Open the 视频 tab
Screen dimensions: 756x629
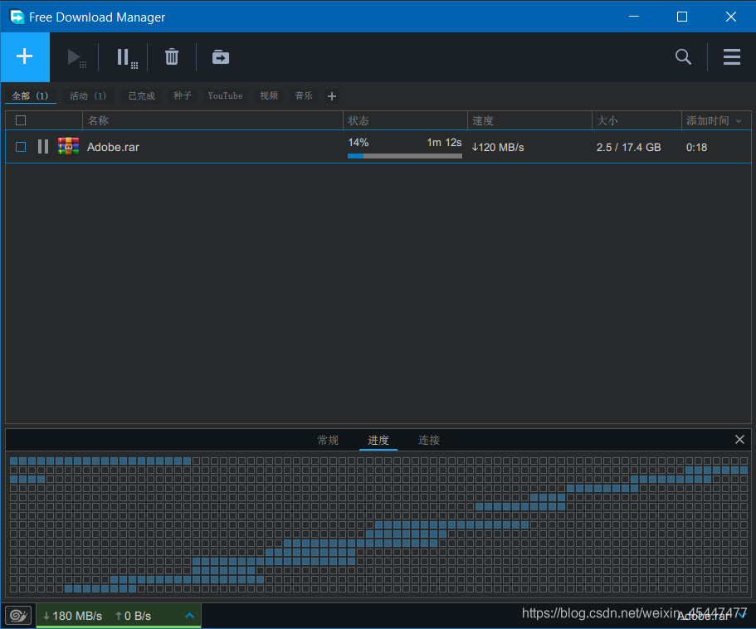click(269, 96)
